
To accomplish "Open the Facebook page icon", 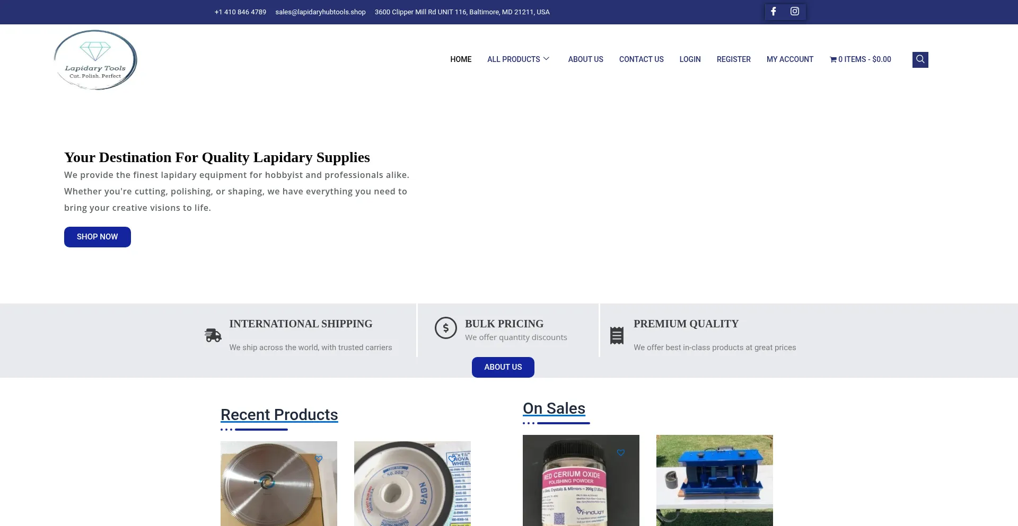I will pyautogui.click(x=774, y=11).
